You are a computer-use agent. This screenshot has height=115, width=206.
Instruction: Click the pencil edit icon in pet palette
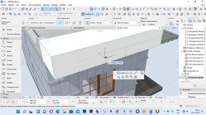(136, 73)
